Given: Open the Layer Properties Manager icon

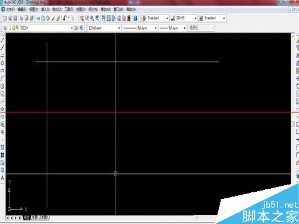Looking at the screenshot, I should point(5,28).
